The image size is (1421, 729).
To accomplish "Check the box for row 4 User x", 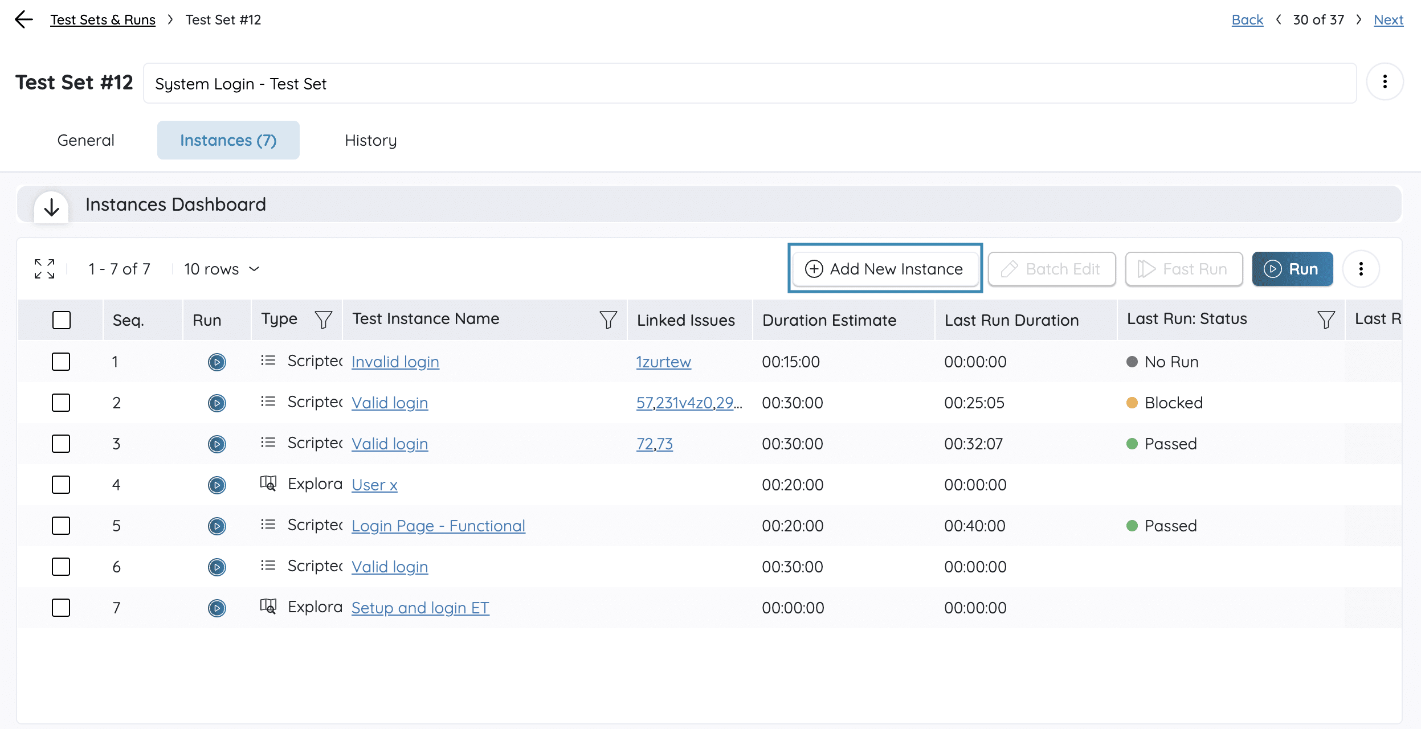I will click(61, 485).
